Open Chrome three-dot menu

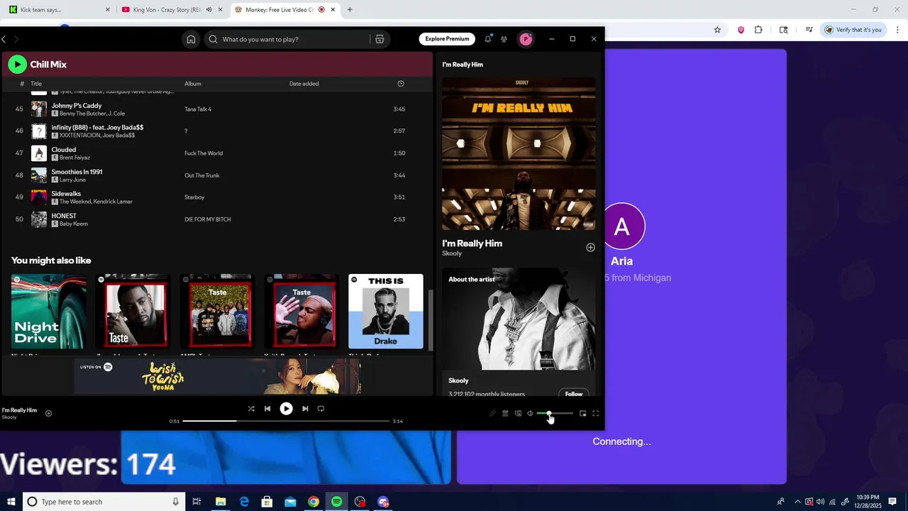point(898,30)
